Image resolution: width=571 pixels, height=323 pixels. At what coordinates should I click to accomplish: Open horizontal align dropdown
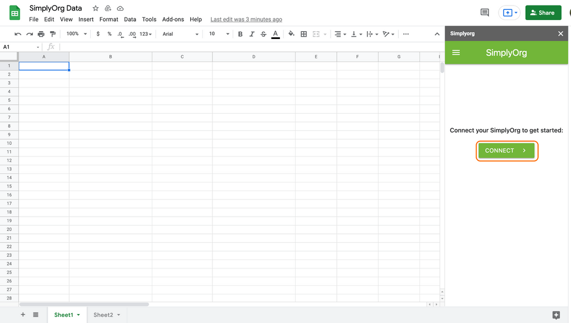[x=340, y=34]
